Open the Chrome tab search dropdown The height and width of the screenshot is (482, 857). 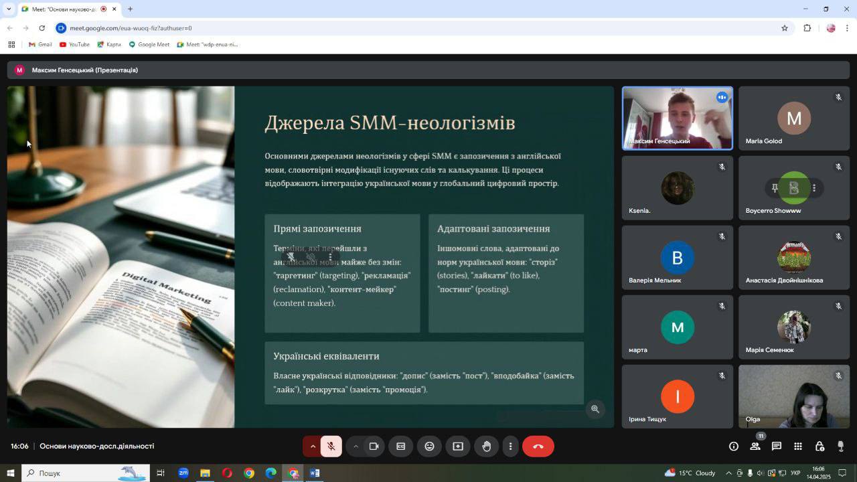pyautogui.click(x=9, y=9)
